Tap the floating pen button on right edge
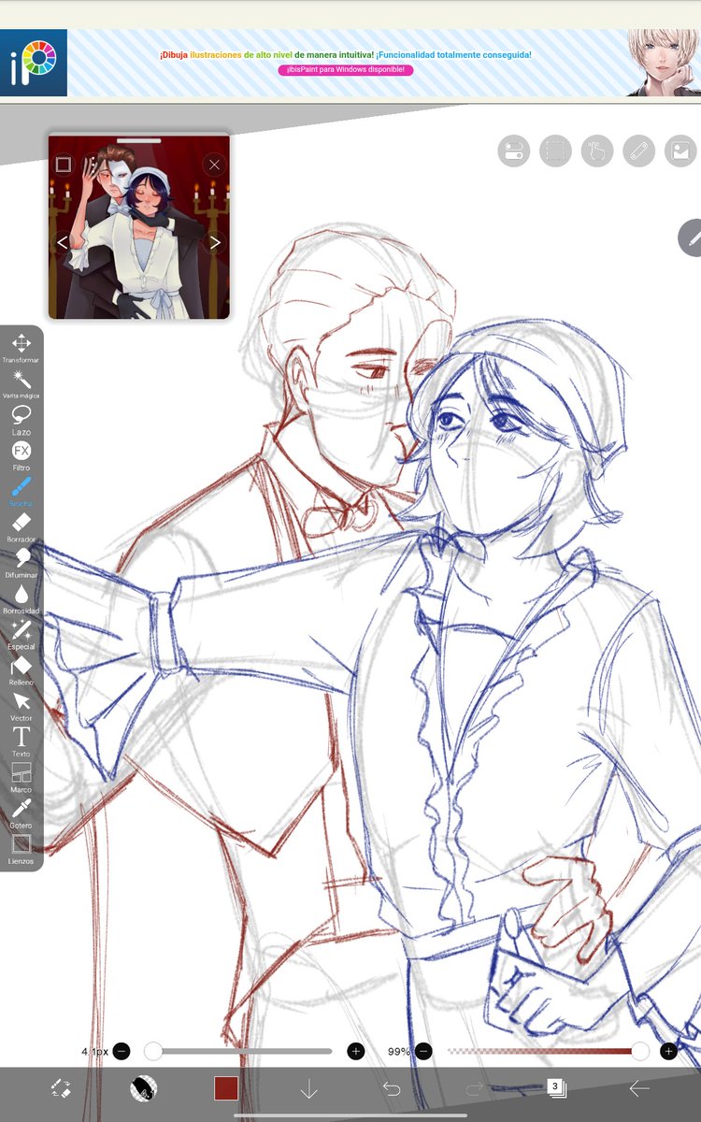The width and height of the screenshot is (701, 1122). [x=691, y=237]
